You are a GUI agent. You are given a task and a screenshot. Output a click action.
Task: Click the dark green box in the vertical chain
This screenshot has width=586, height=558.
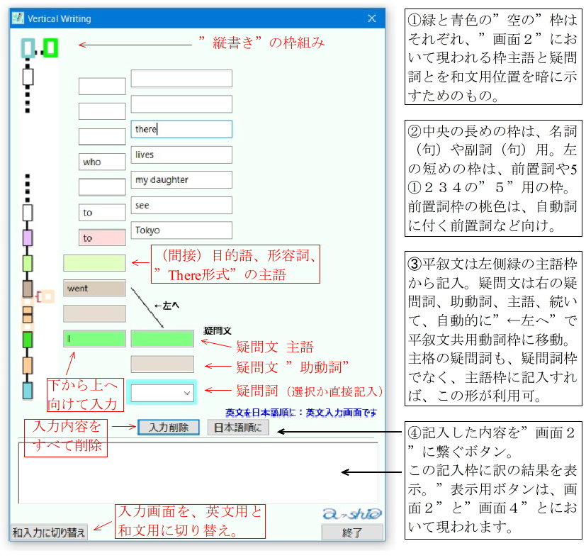pos(28,340)
